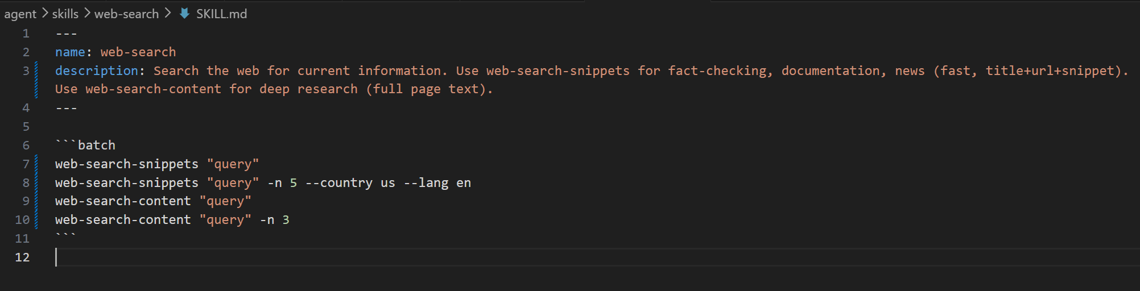The image size is (1140, 291).
Task: Click the markdown file icon beside SKILL.md
Action: tap(184, 13)
